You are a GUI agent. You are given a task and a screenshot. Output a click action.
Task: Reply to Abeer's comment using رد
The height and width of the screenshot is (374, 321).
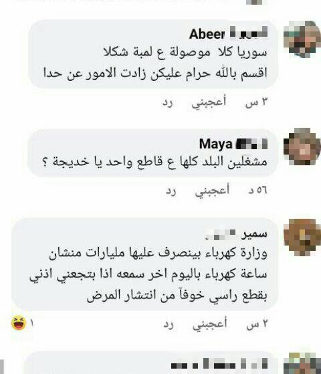coord(167,102)
